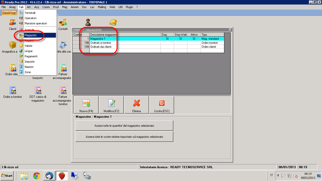Switch to Ready Pro strawberry taskbar icon
The height and width of the screenshot is (181, 322).
coord(62,176)
